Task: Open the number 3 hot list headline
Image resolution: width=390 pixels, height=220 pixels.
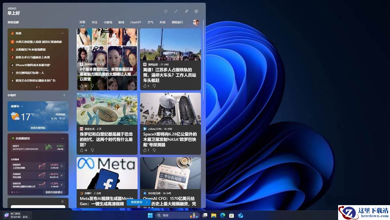Action: click(x=33, y=57)
